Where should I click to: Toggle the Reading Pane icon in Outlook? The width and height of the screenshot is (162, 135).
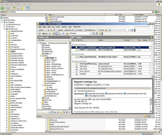(56, 33)
